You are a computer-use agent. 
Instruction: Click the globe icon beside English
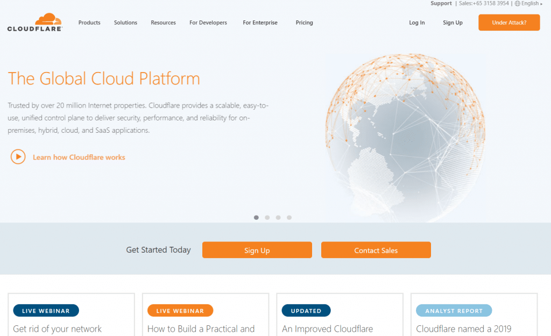click(517, 3)
